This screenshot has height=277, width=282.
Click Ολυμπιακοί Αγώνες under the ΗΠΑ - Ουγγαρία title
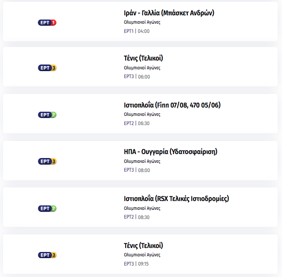coord(142,161)
